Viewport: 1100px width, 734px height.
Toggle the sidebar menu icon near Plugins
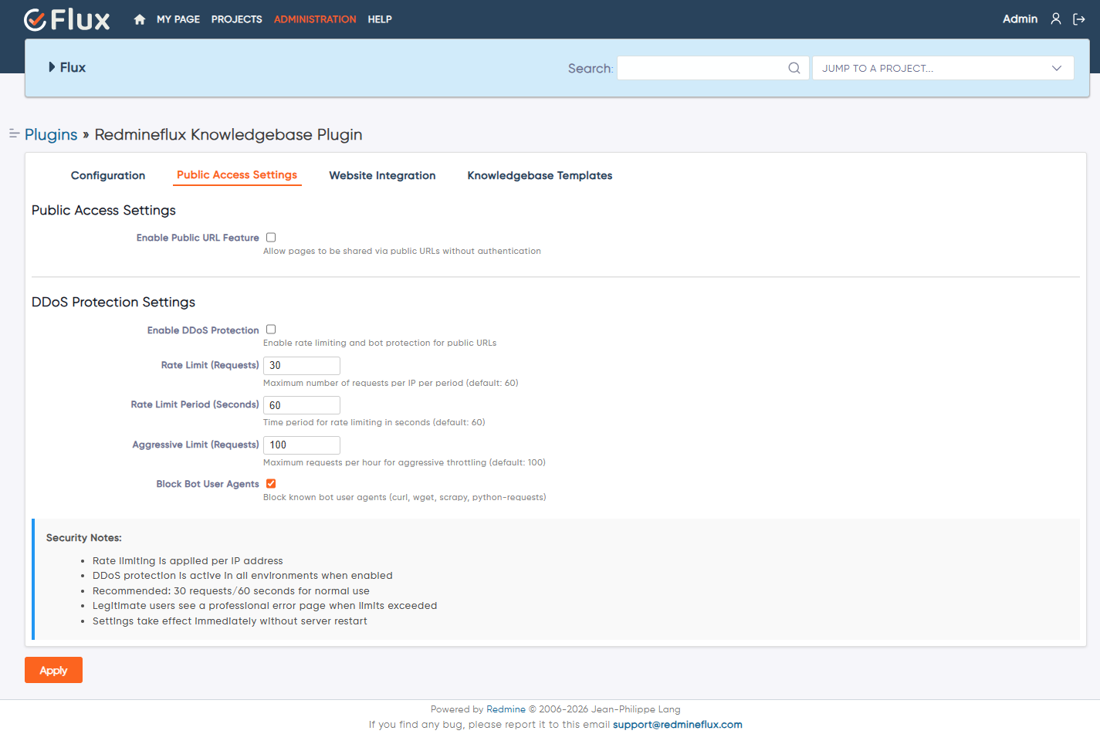coord(14,134)
